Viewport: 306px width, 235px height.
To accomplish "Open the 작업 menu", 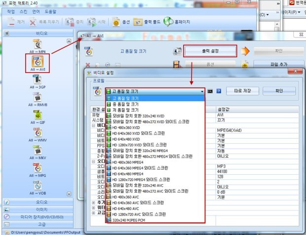I will 11,11.
